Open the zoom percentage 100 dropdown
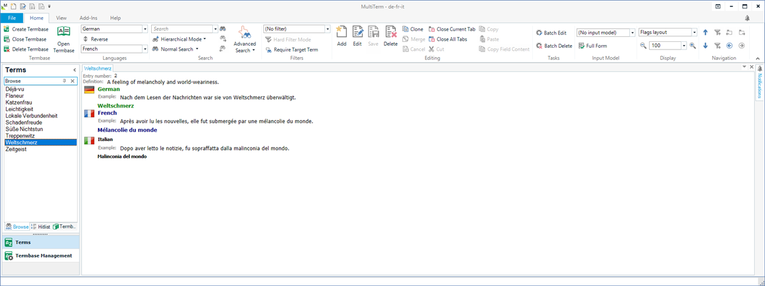 [683, 46]
